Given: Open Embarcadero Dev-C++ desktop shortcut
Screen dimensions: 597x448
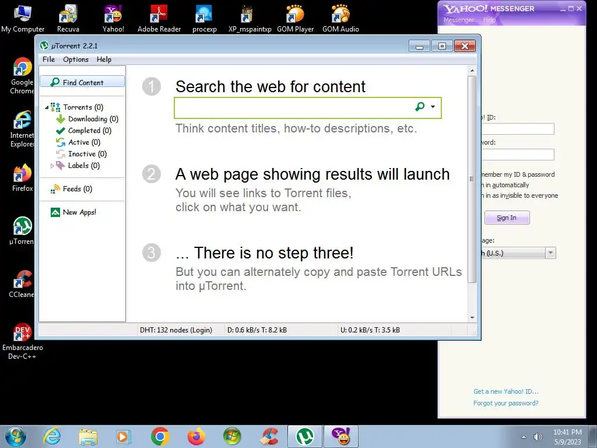Looking at the screenshot, I should click(22, 341).
